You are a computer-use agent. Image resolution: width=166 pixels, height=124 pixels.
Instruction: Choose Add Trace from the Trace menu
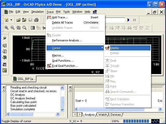coord(75,17)
